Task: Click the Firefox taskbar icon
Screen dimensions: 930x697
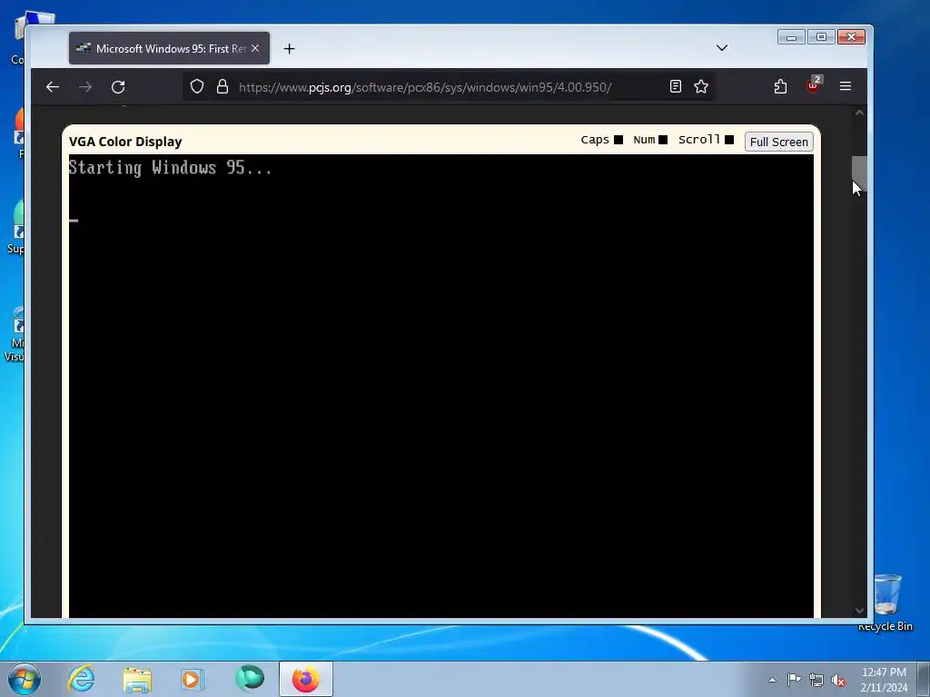Action: 306,679
